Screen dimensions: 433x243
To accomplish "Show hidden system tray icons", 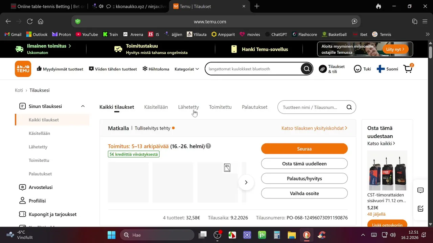I will 363,235.
